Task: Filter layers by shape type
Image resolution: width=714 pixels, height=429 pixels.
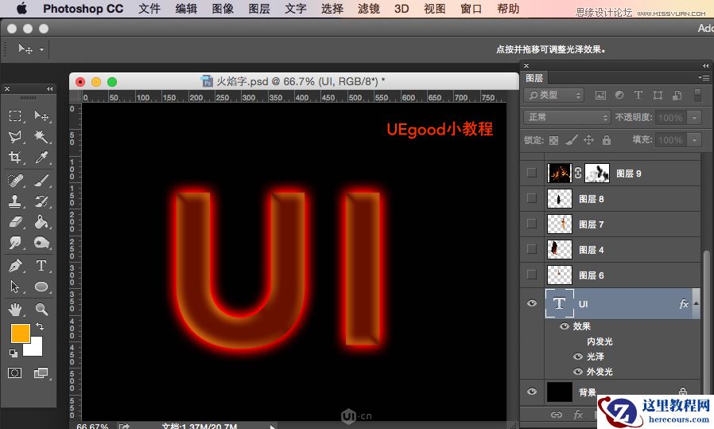Action: pyautogui.click(x=658, y=95)
